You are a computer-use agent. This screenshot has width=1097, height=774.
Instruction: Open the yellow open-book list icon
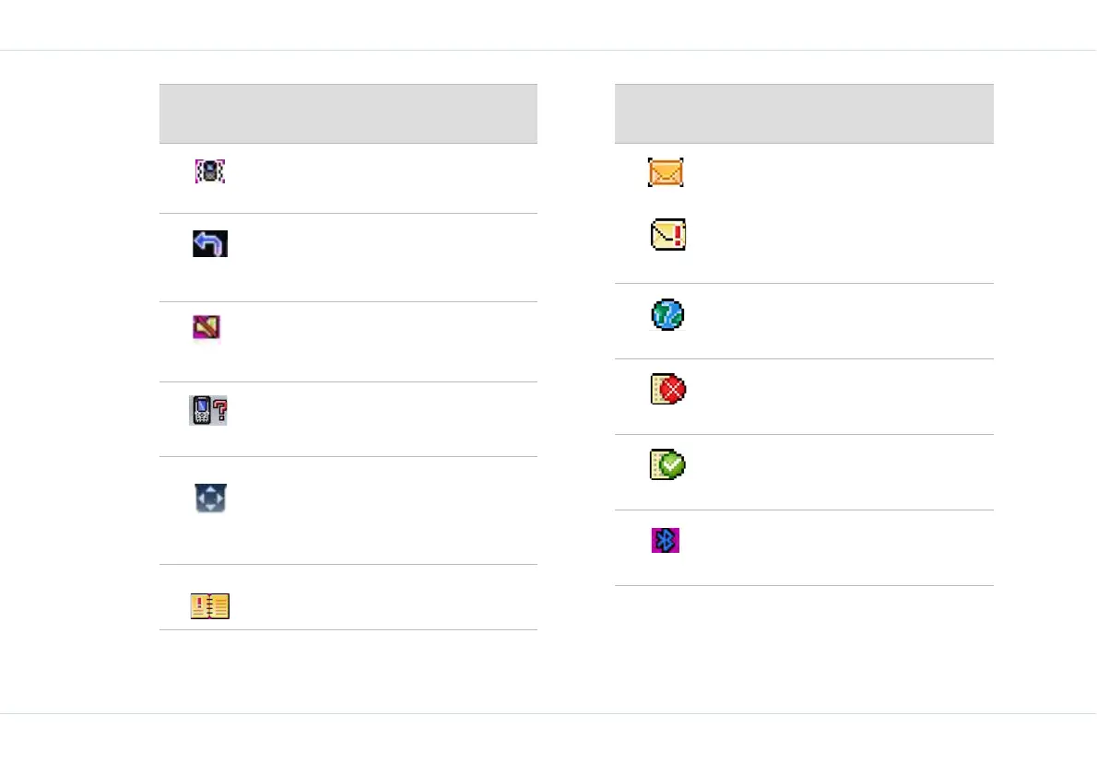click(210, 606)
